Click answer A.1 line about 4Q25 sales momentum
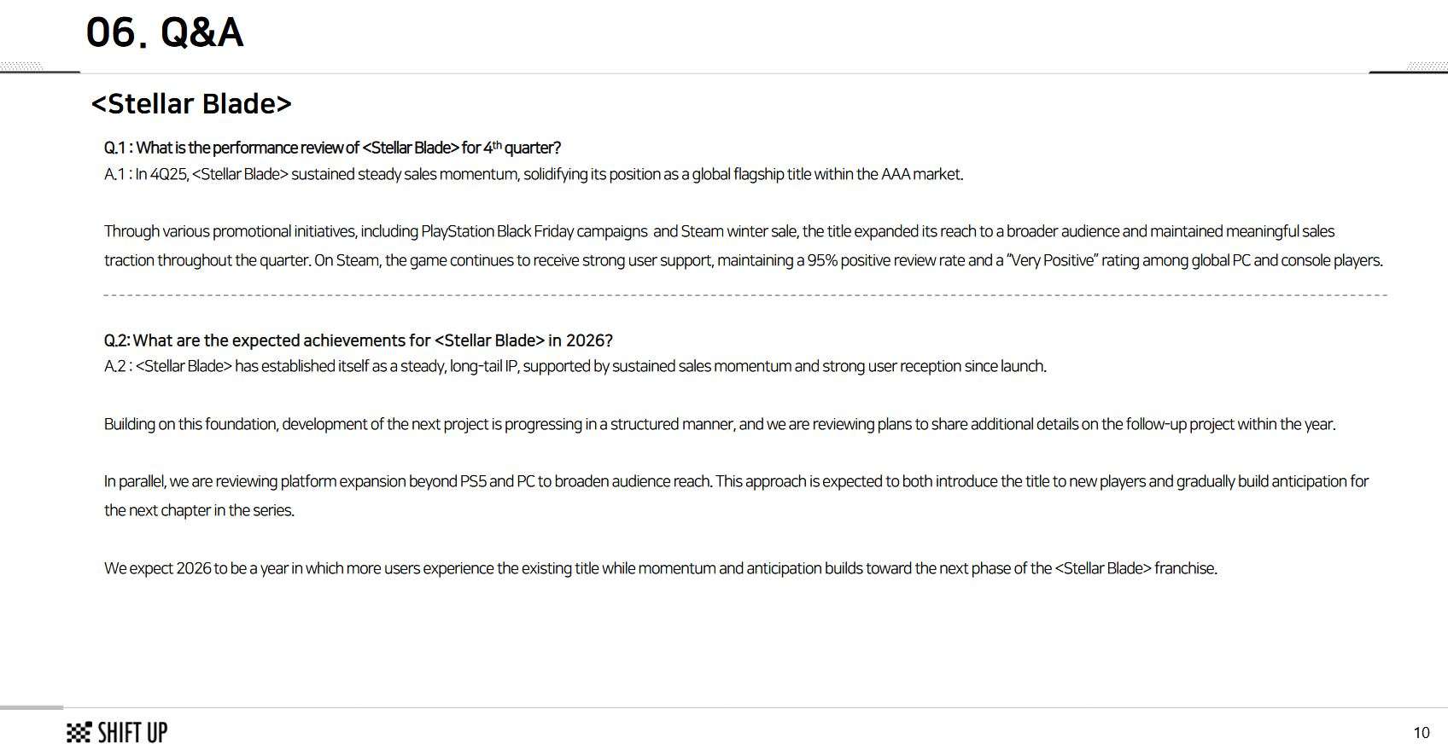The image size is (1448, 750). click(534, 174)
